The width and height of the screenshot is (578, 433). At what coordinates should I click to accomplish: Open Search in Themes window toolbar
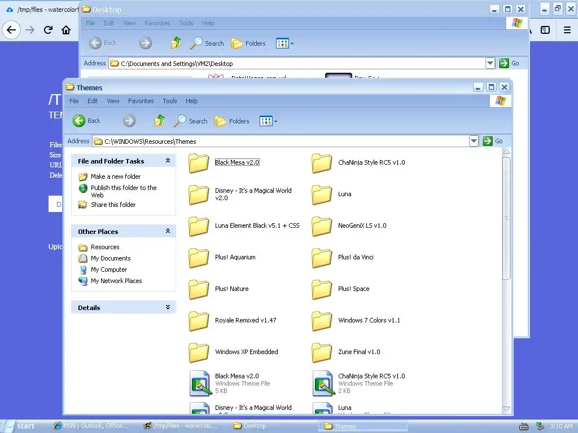(x=191, y=121)
